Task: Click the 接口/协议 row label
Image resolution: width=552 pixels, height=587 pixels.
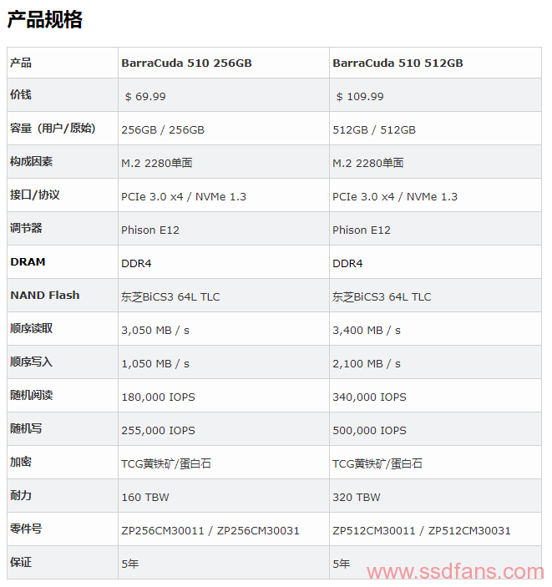Action: click(35, 195)
